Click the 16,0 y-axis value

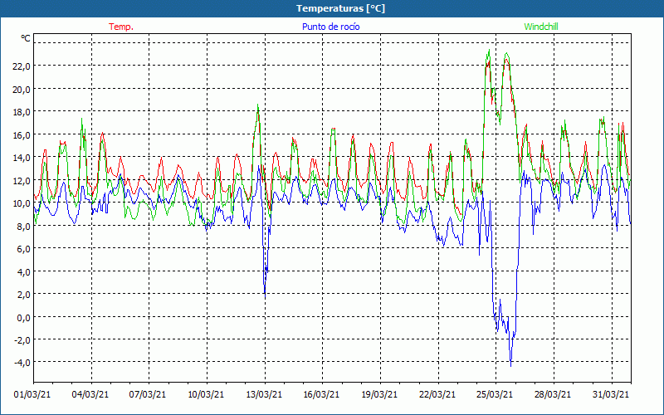click(x=22, y=134)
